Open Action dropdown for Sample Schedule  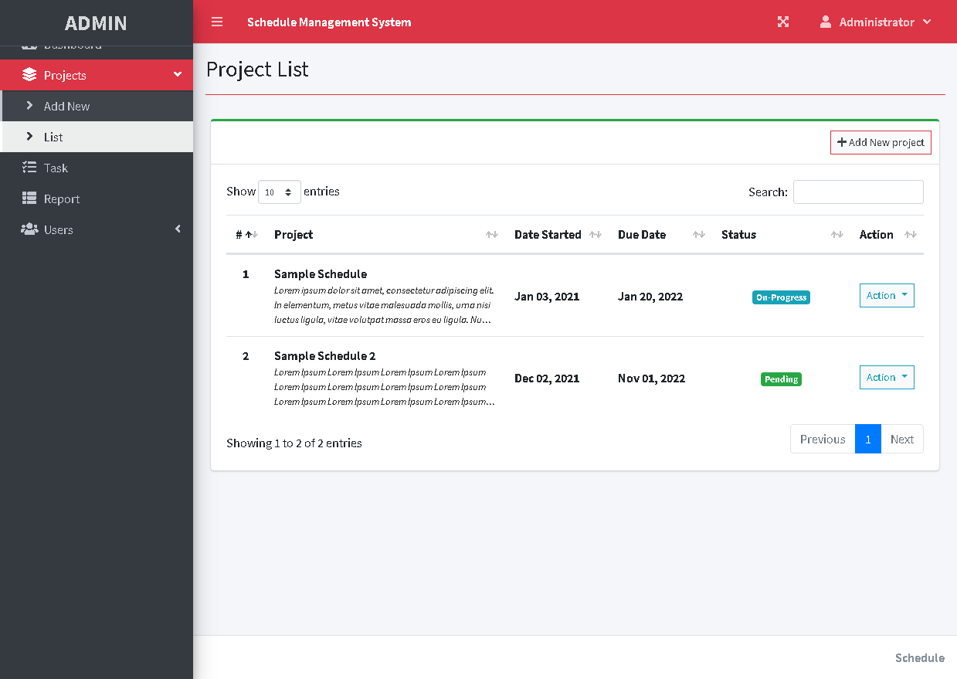(x=887, y=296)
